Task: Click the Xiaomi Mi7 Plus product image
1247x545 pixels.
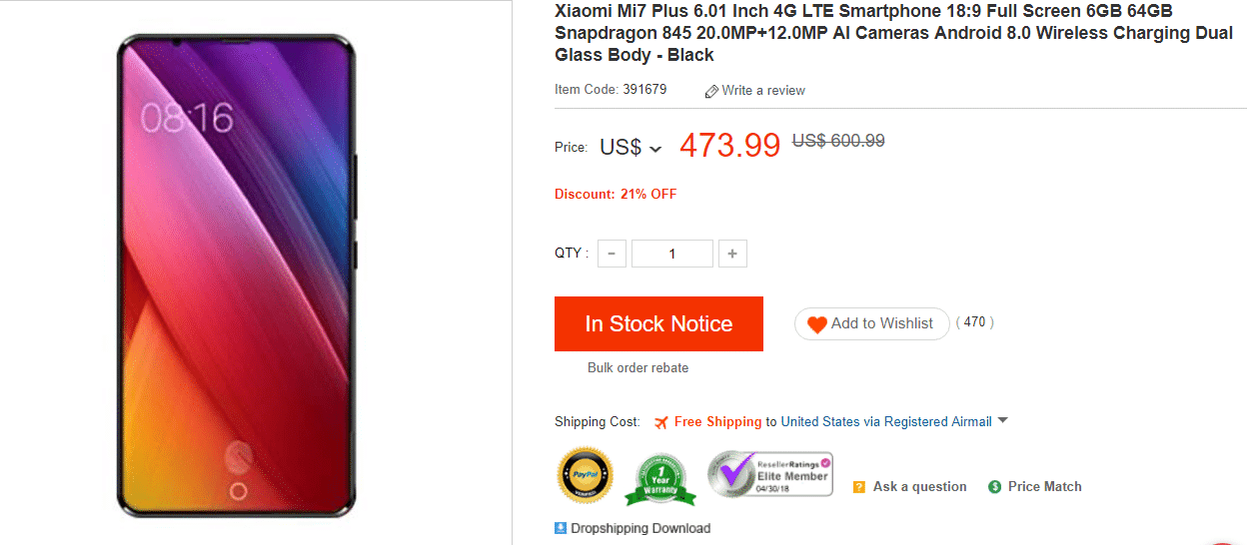Action: pyautogui.click(x=236, y=274)
